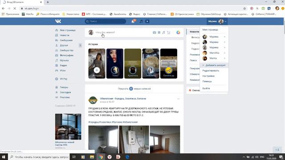
Task: Open the Яндекс bookmark
Action: point(134,14)
